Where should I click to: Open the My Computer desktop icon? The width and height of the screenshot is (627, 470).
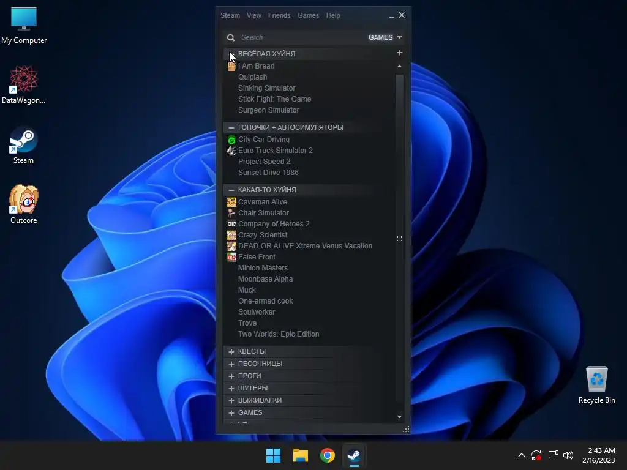pos(24,26)
